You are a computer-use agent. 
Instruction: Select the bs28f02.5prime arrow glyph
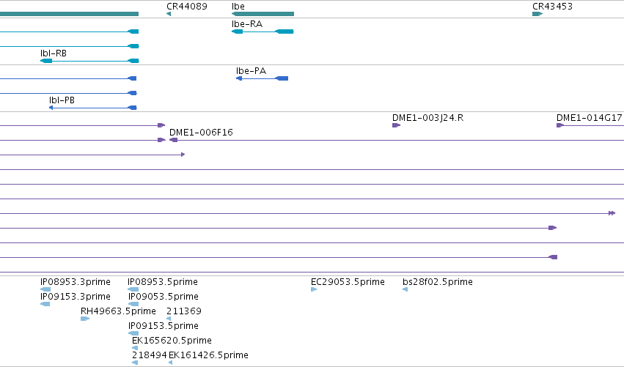tap(405, 289)
